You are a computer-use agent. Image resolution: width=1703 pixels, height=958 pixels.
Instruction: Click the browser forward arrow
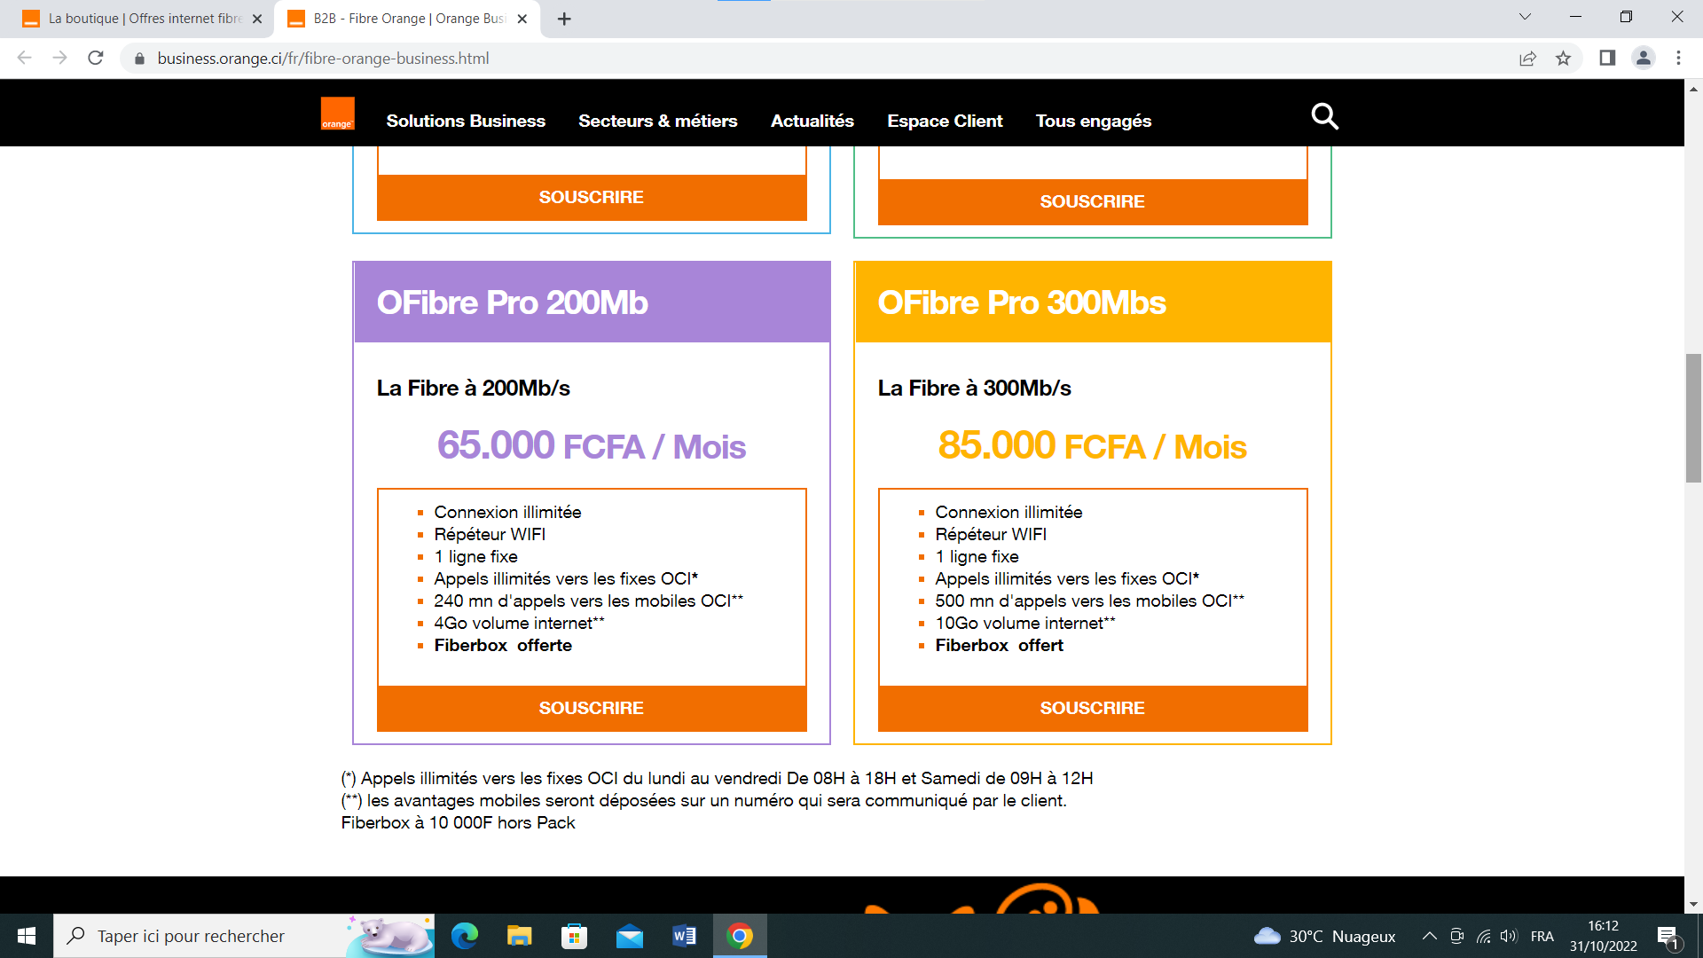coord(59,58)
